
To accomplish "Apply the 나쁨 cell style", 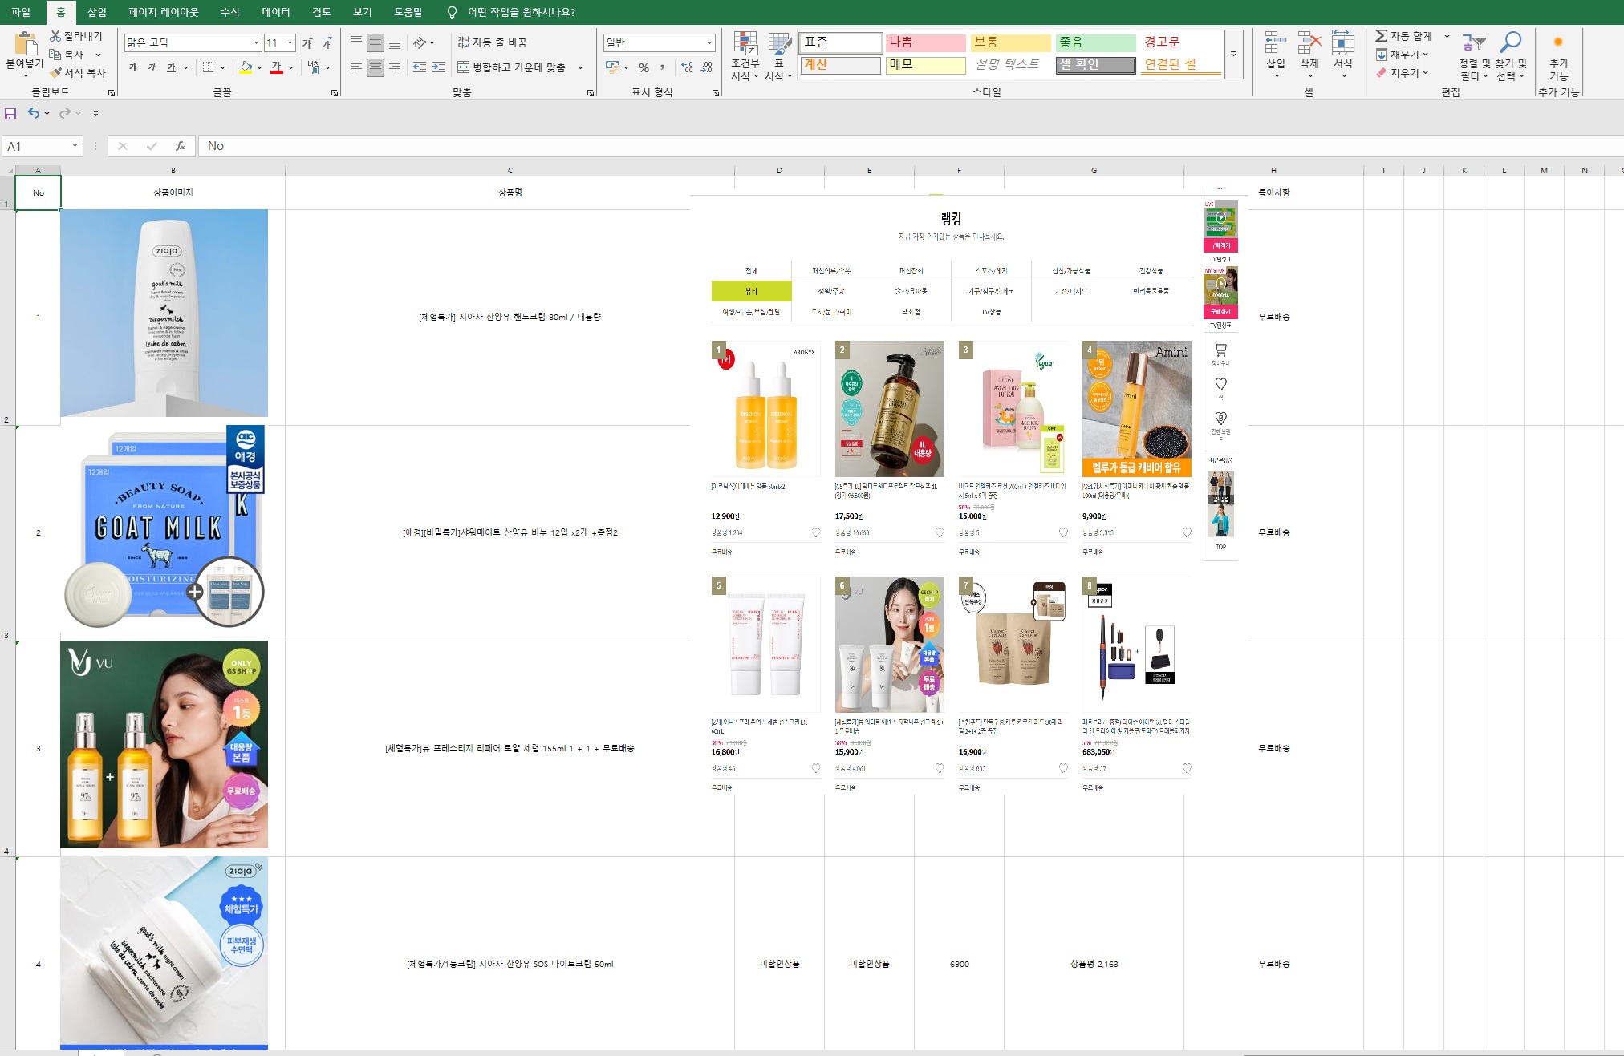I will coord(924,42).
